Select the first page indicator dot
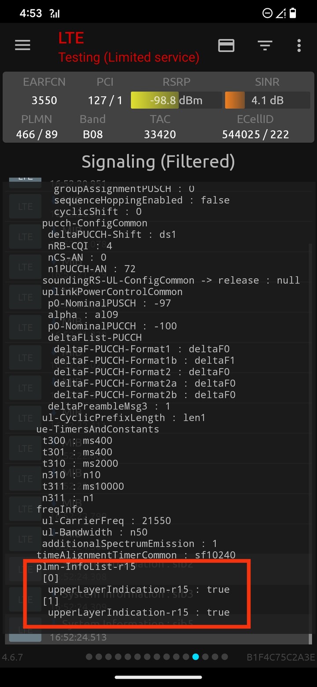This screenshot has height=687, width=317. pyautogui.click(x=89, y=657)
